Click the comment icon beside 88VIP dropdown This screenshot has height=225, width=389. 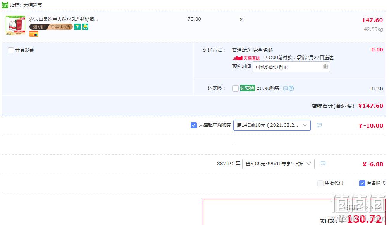click(x=323, y=164)
